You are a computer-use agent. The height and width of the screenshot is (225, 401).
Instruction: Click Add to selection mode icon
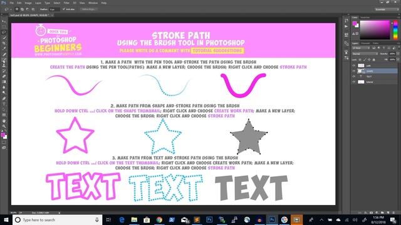coord(23,9)
